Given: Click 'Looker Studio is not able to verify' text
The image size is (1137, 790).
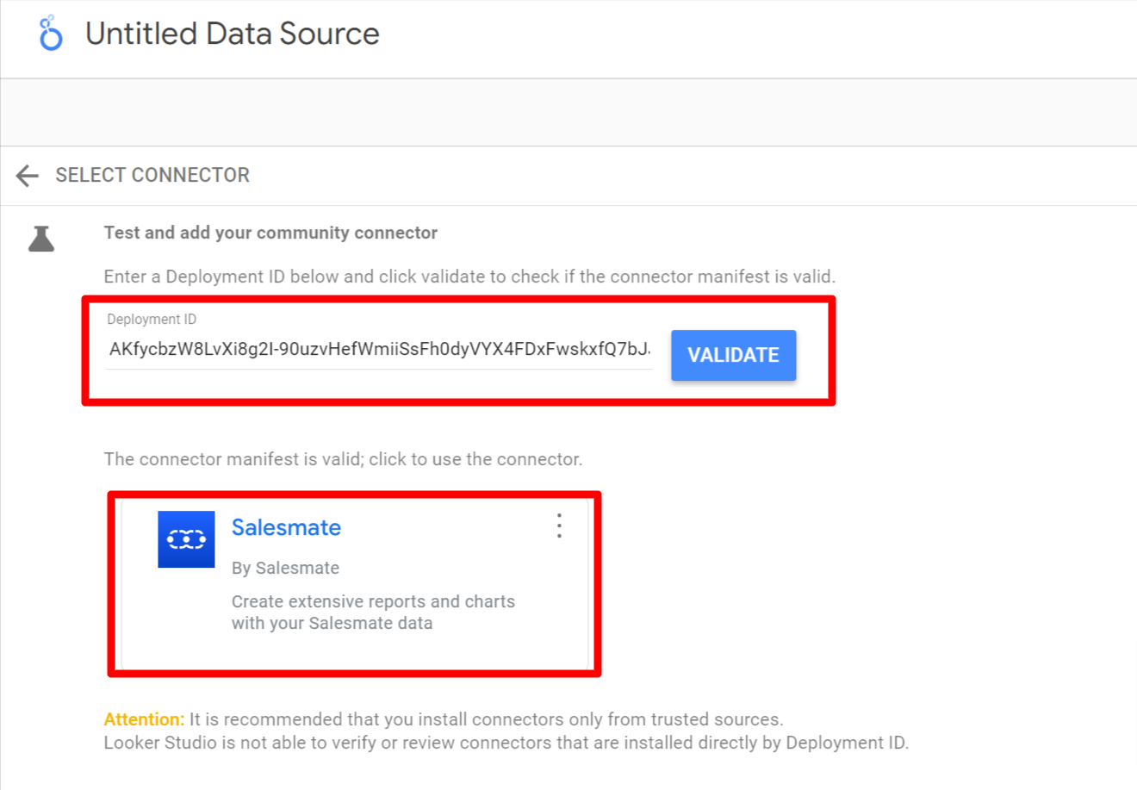Looking at the screenshot, I should (x=506, y=743).
